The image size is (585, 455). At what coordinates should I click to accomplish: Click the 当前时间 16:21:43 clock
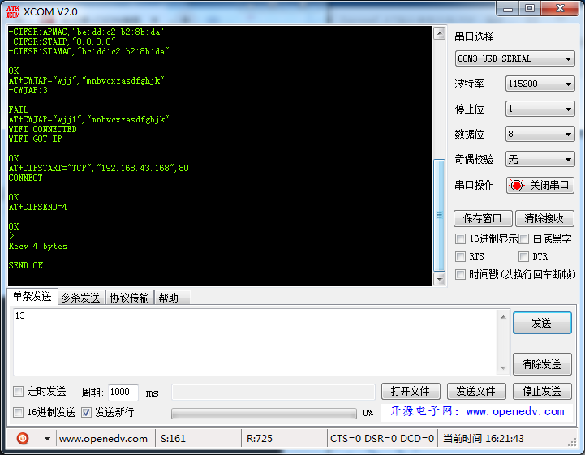coord(484,439)
